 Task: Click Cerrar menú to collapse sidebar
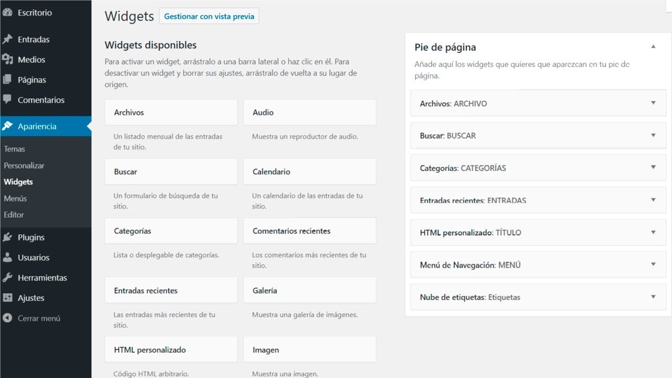pos(39,318)
